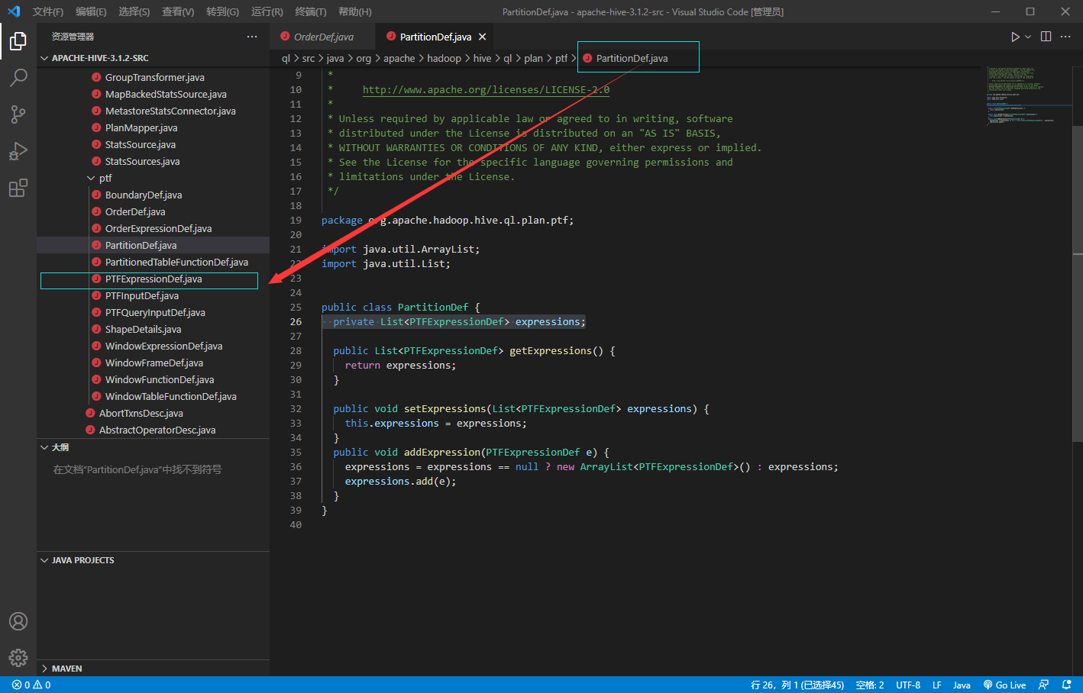The width and height of the screenshot is (1083, 693).
Task: Collapse the 大纲 outline section
Action: point(153,447)
